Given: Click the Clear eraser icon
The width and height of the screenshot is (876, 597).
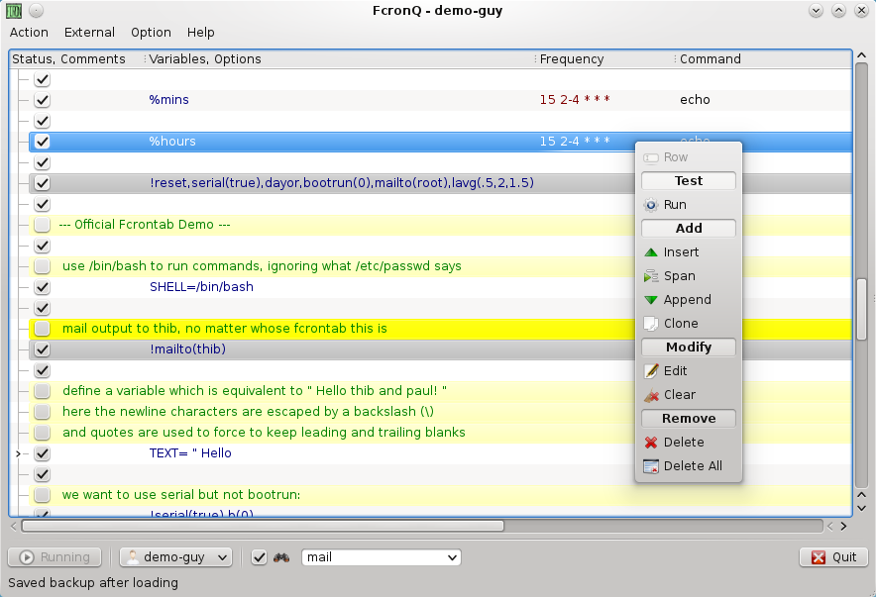Looking at the screenshot, I should click(651, 395).
